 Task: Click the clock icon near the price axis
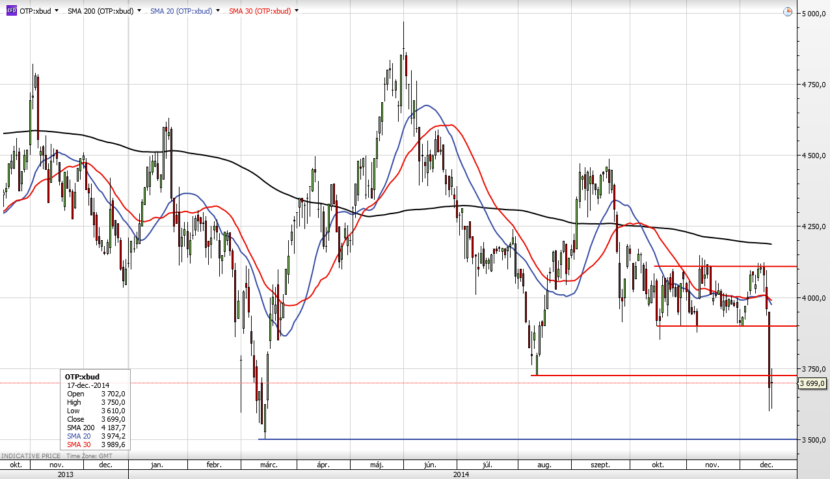tap(788, 11)
